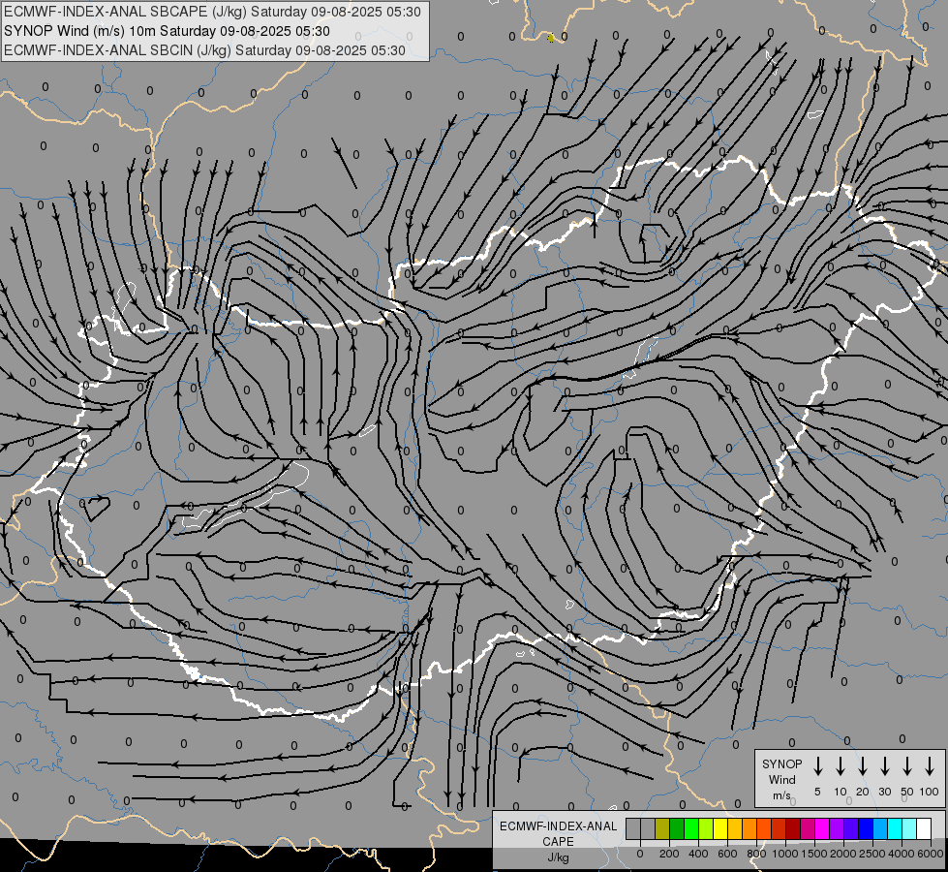Click the 1000 tick label on the CAPE scale

pyautogui.click(x=785, y=854)
